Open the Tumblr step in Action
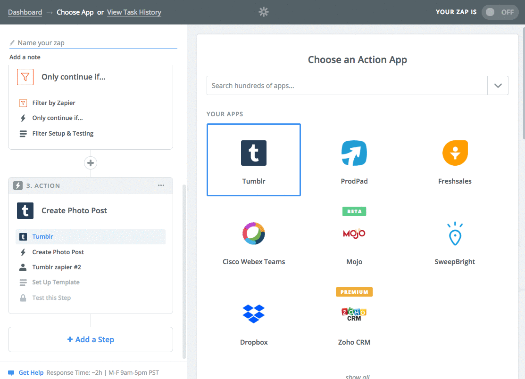The height and width of the screenshot is (379, 525). [91, 237]
